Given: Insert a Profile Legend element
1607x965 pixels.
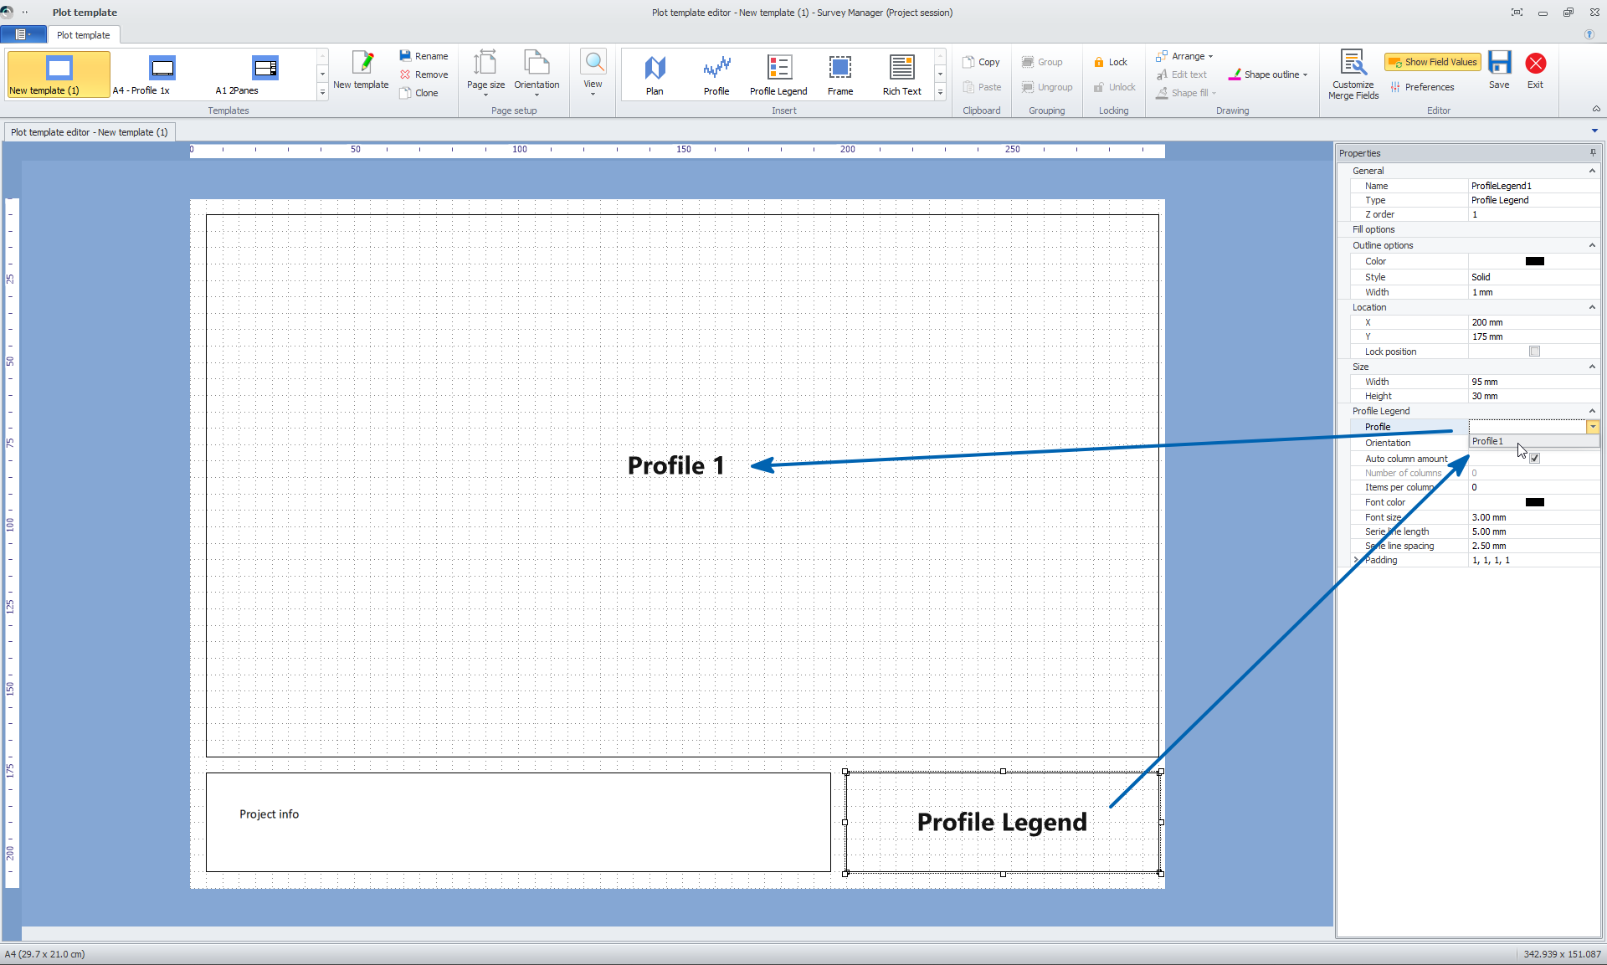Looking at the screenshot, I should [778, 74].
